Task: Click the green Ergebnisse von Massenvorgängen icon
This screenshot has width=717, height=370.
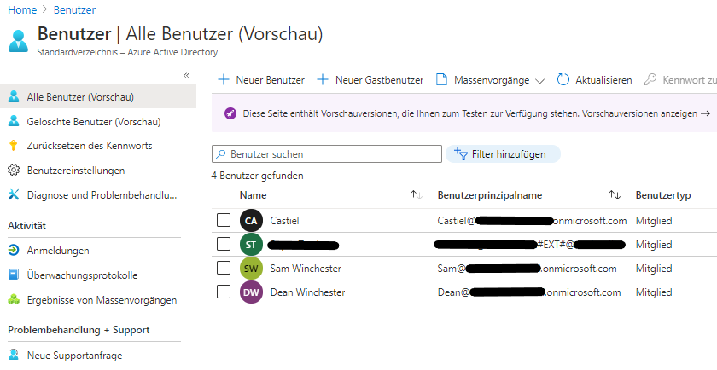Action: click(x=14, y=299)
